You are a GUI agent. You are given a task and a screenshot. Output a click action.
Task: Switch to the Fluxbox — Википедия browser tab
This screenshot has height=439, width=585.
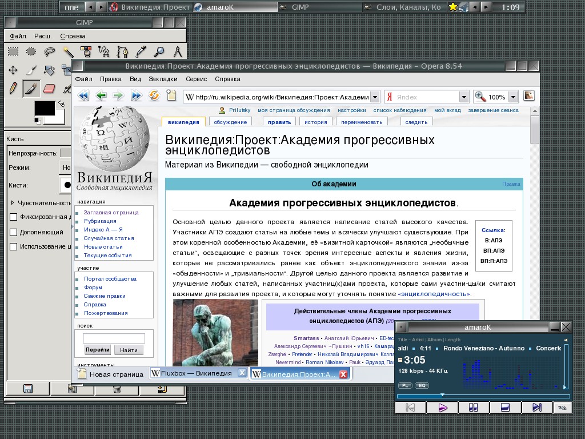pyautogui.click(x=198, y=373)
